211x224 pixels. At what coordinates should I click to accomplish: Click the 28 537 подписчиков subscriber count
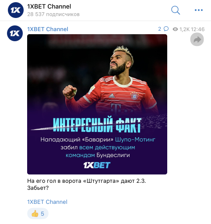coord(53,14)
